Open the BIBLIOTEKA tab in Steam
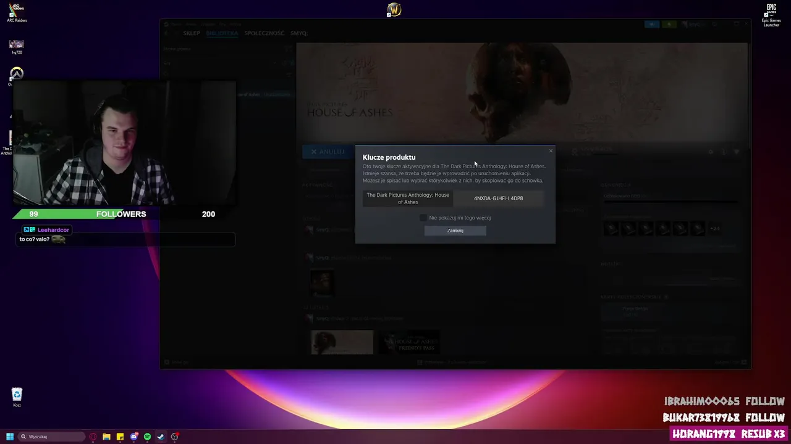The image size is (791, 444). click(x=222, y=33)
